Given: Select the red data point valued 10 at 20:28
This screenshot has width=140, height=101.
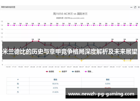Looking at the screenshot, I should [x=32, y=41].
